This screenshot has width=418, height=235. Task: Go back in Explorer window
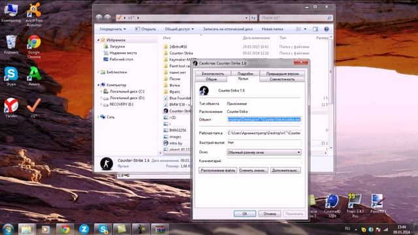[x=99, y=18]
